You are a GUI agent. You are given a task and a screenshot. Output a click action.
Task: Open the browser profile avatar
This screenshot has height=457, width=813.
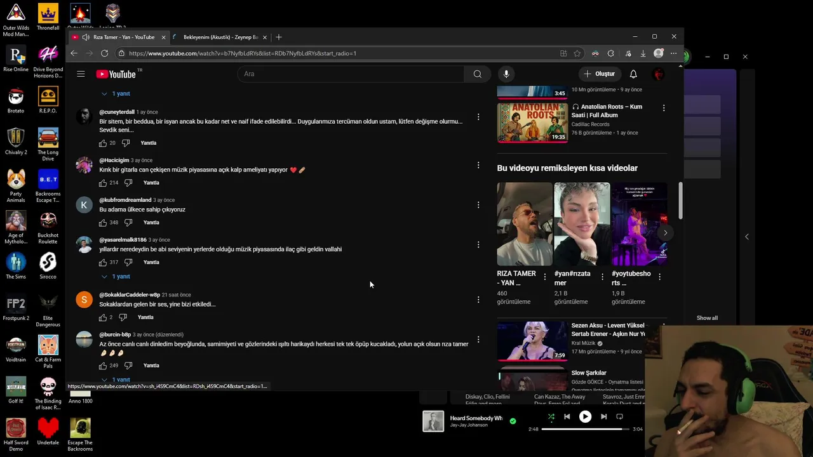point(659,53)
